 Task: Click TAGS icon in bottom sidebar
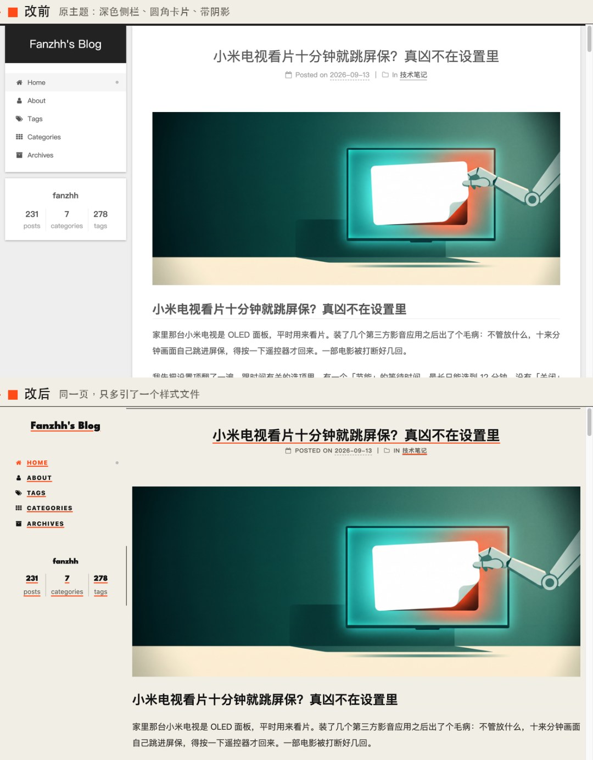pos(19,493)
